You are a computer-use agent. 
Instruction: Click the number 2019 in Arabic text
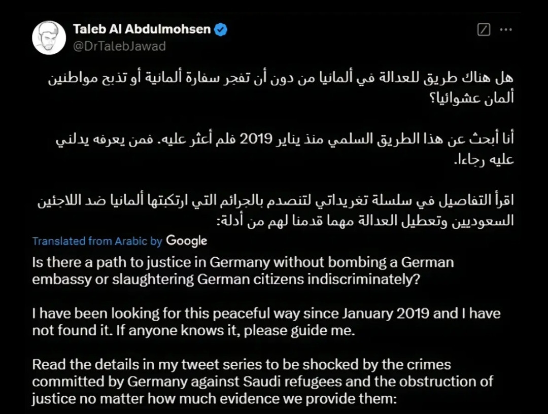pyautogui.click(x=255, y=140)
